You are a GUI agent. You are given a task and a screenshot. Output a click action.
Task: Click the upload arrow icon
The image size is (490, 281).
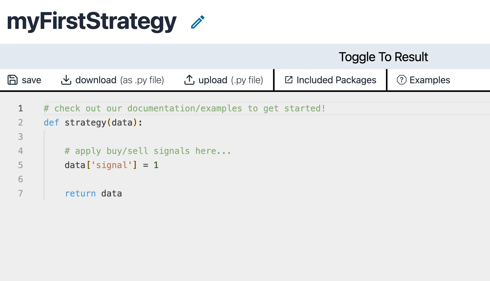point(189,80)
